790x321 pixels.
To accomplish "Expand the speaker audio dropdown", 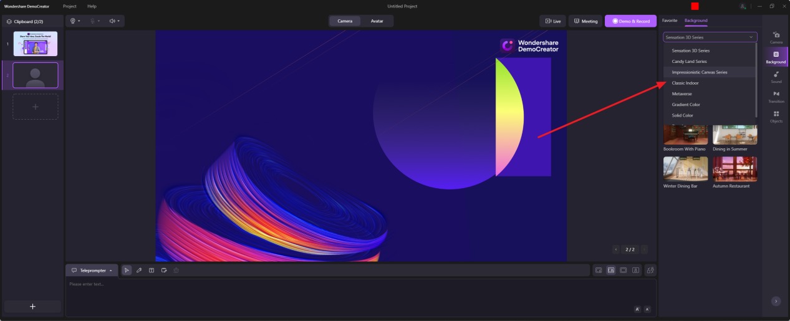I will (x=115, y=21).
